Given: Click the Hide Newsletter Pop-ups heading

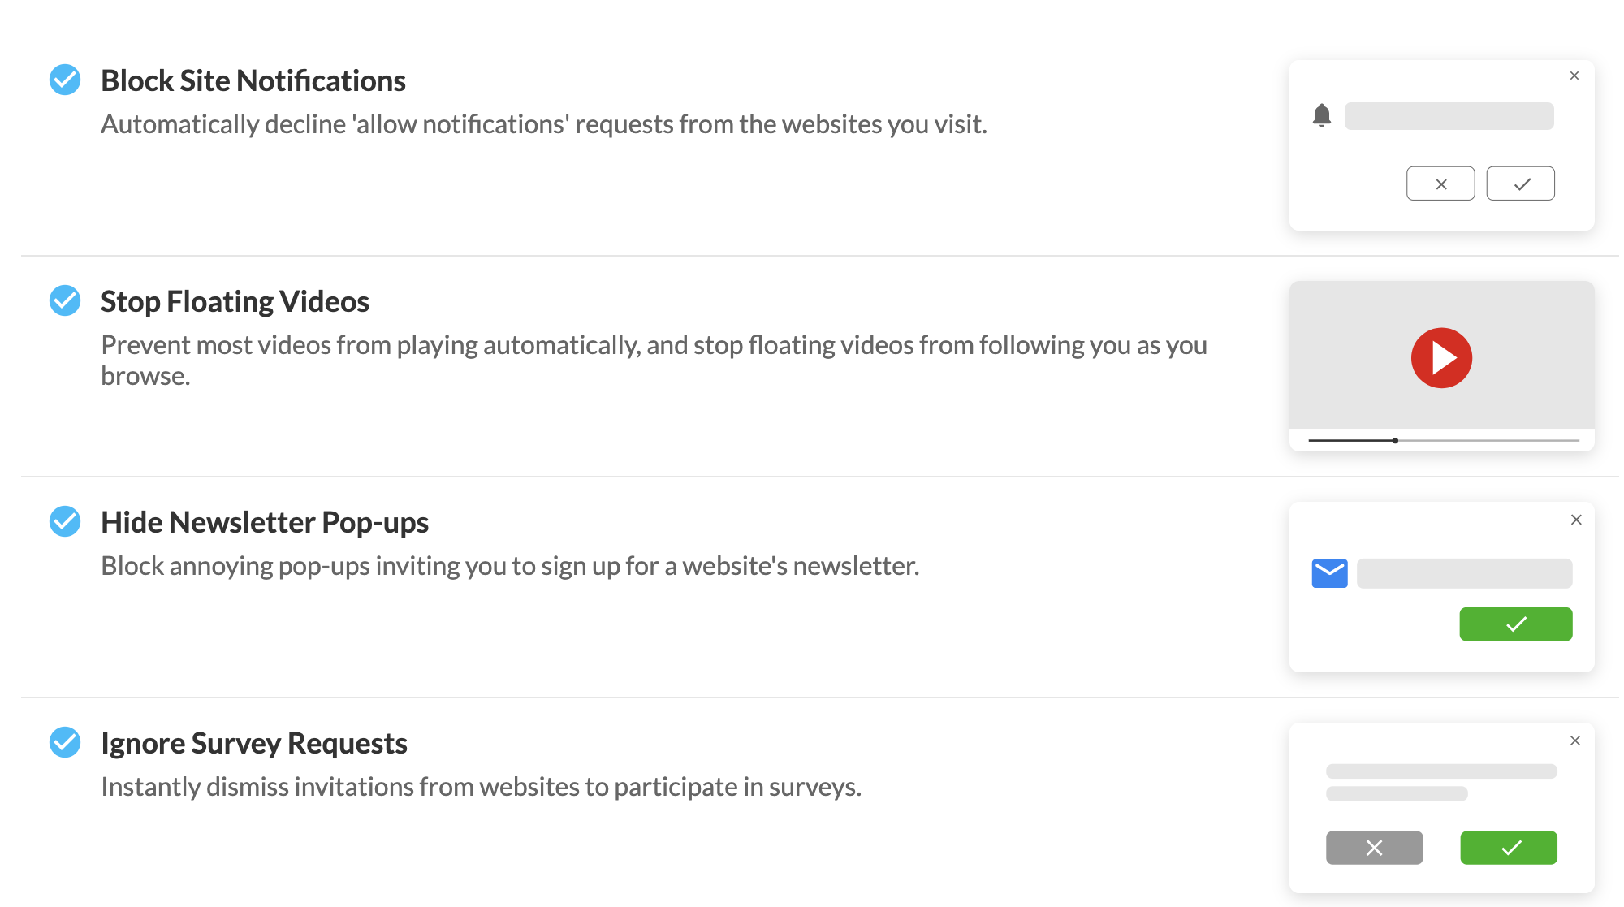Looking at the screenshot, I should coord(265,522).
